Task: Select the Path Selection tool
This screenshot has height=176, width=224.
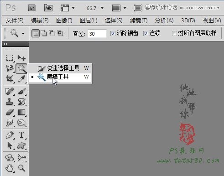Action: tap(10, 145)
